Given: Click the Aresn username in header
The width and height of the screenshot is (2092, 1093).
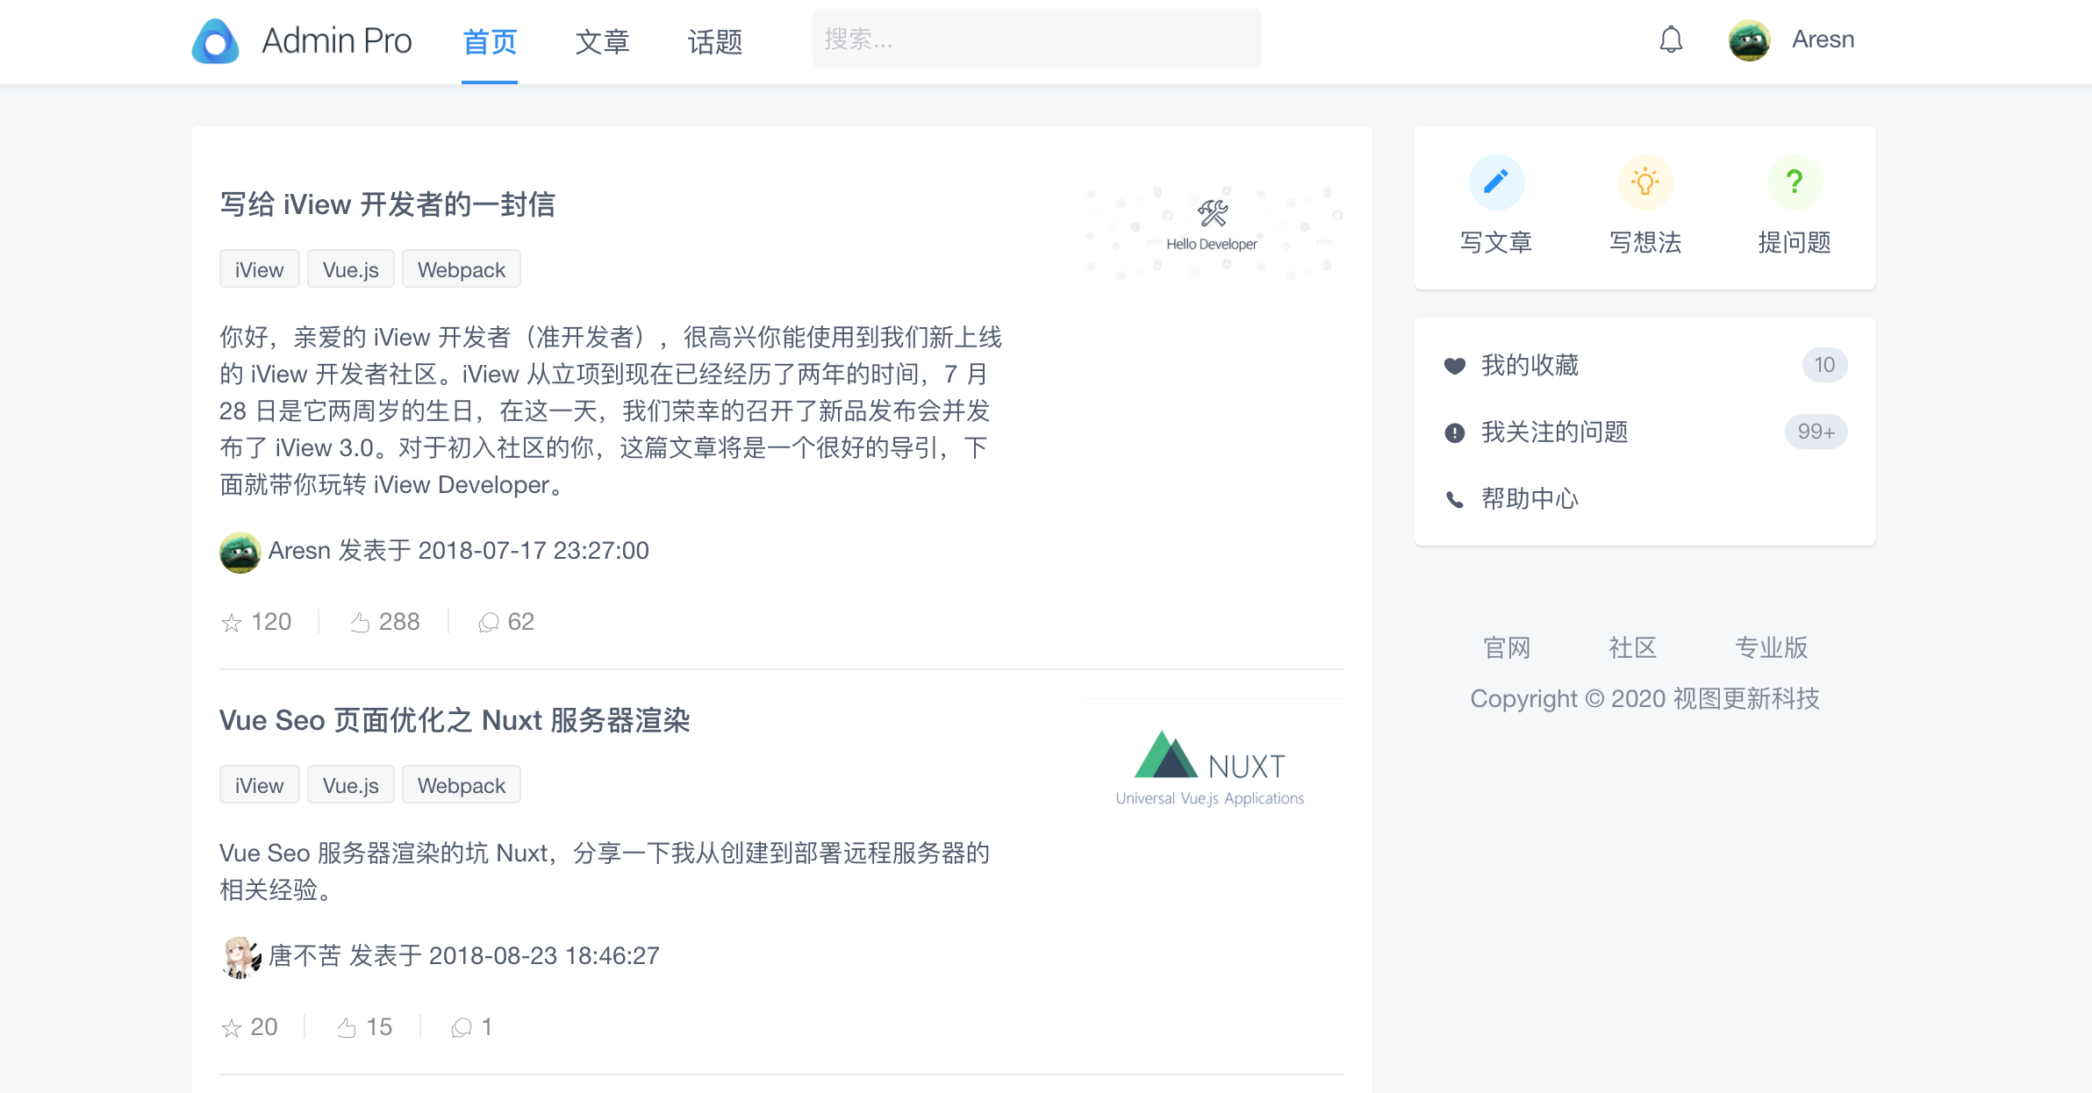Looking at the screenshot, I should (x=1823, y=39).
